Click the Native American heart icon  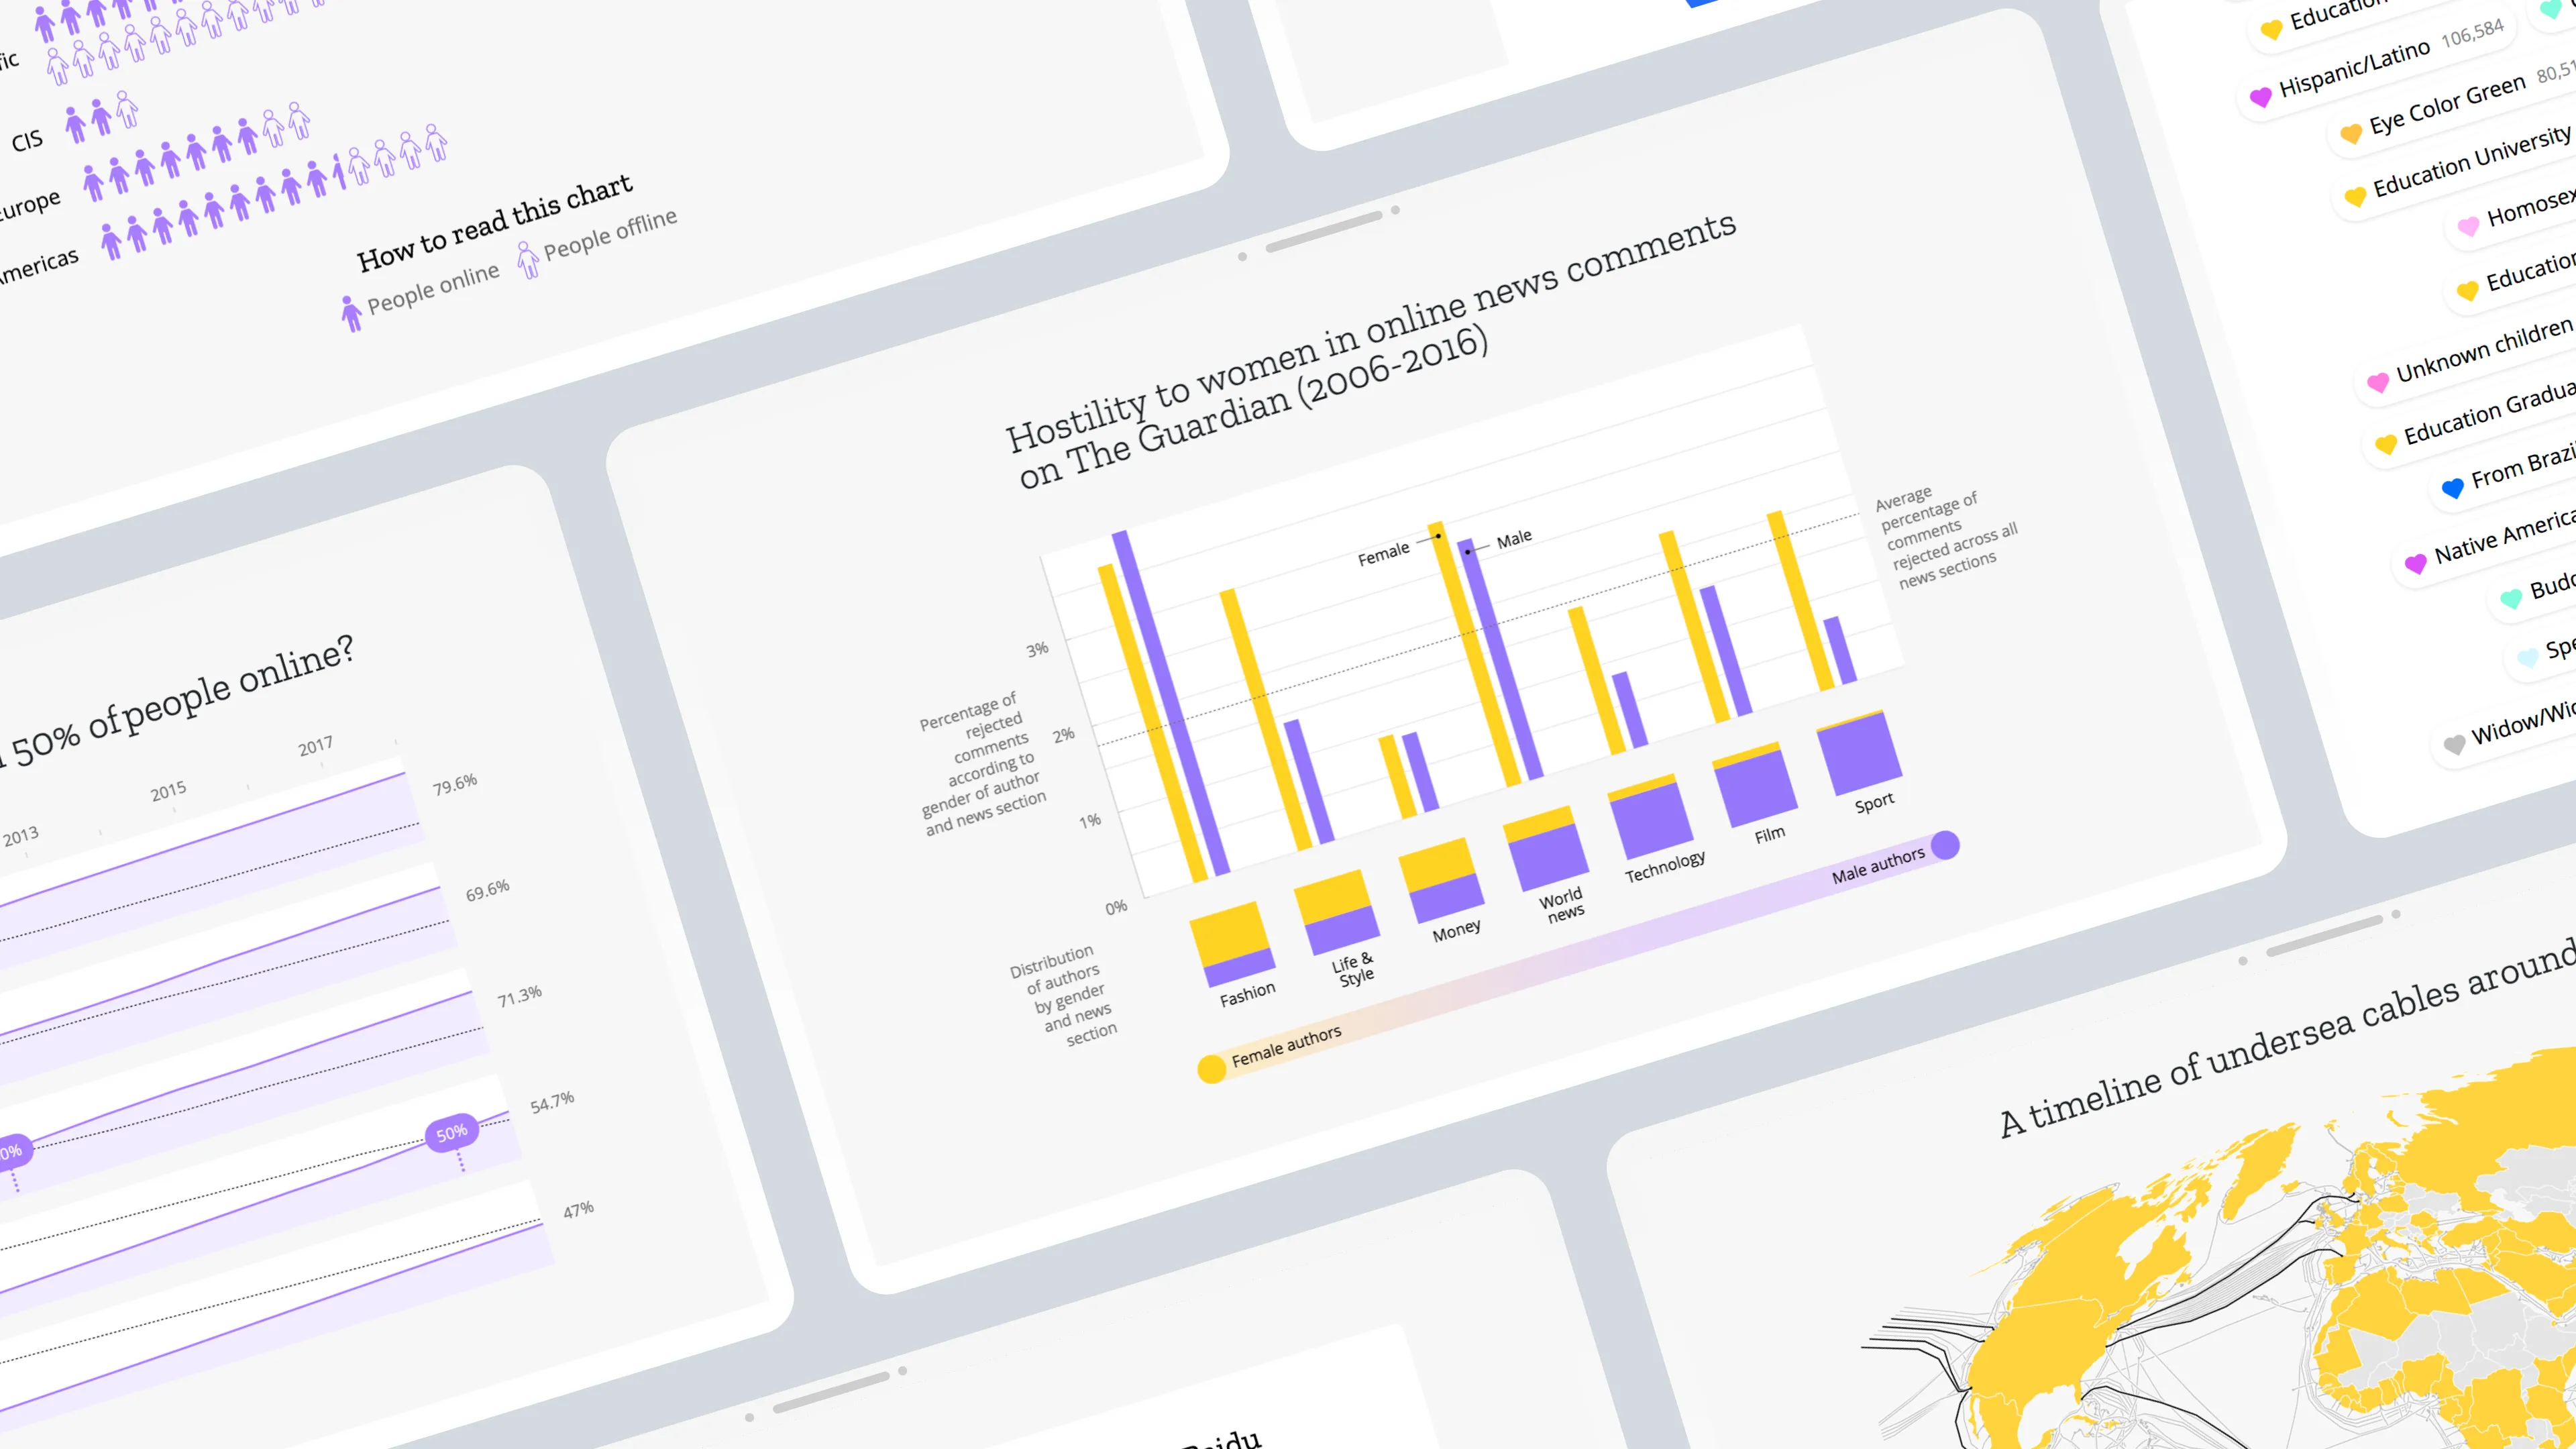[2415, 563]
